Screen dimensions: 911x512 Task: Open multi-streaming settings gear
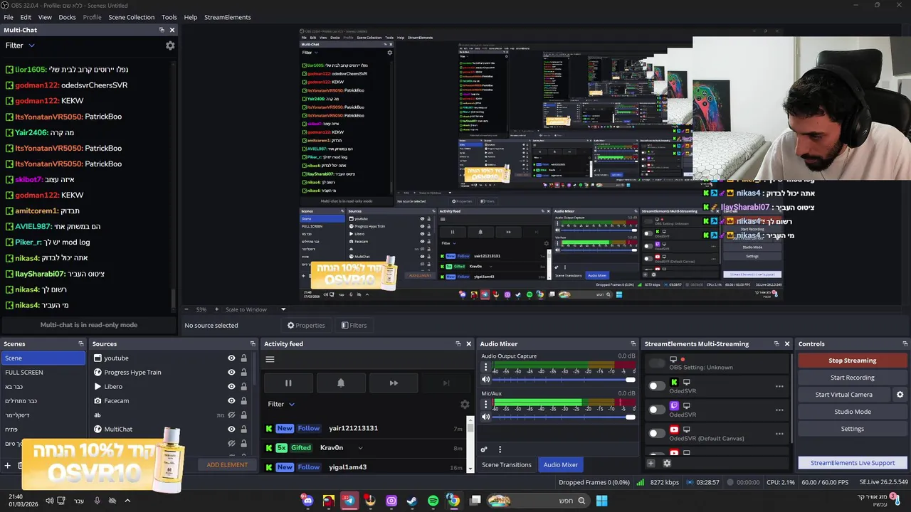(667, 463)
